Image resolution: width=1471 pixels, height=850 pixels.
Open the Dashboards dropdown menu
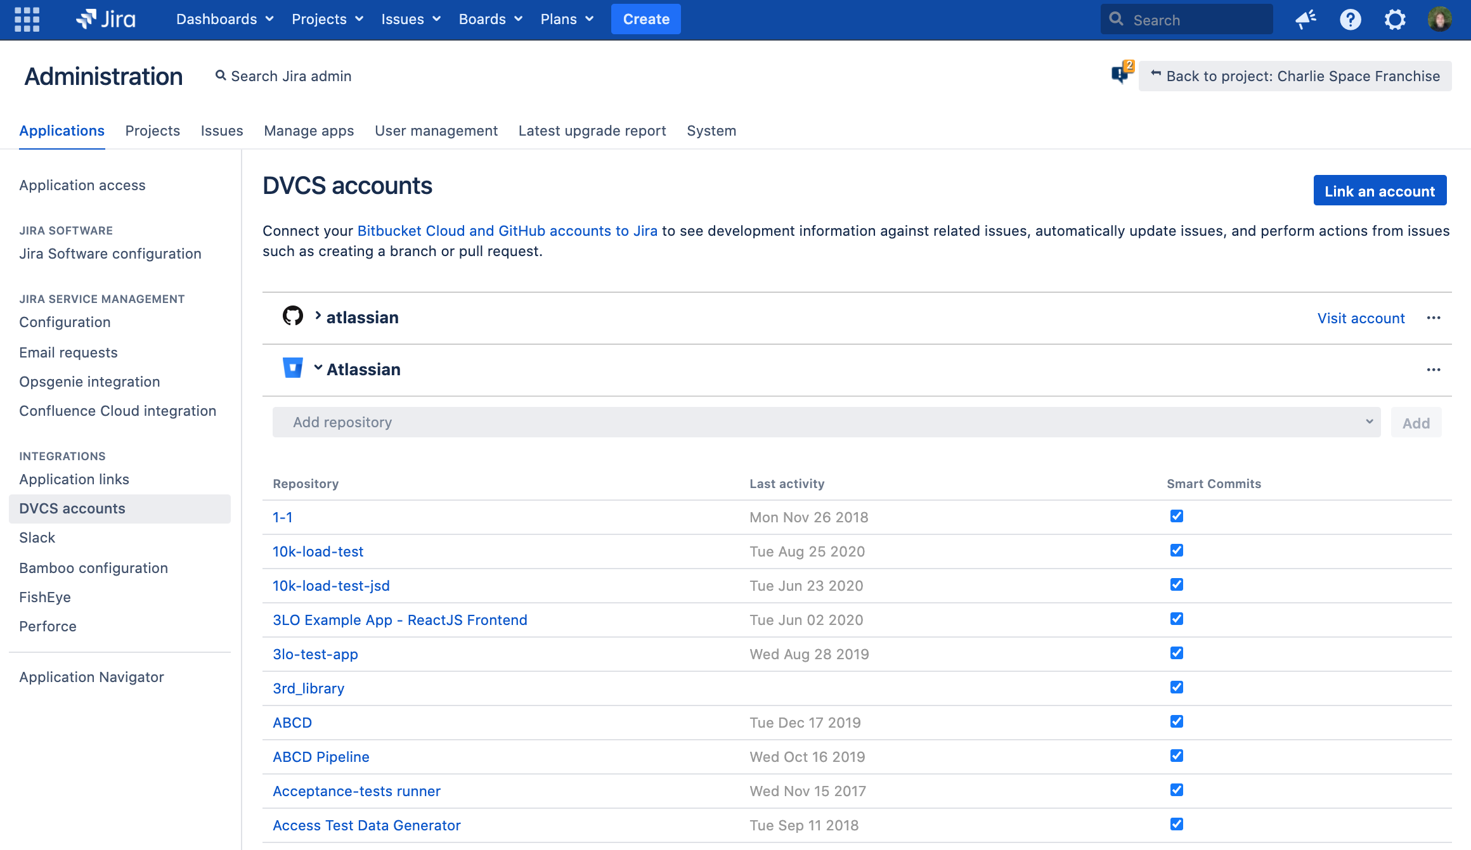(x=224, y=19)
